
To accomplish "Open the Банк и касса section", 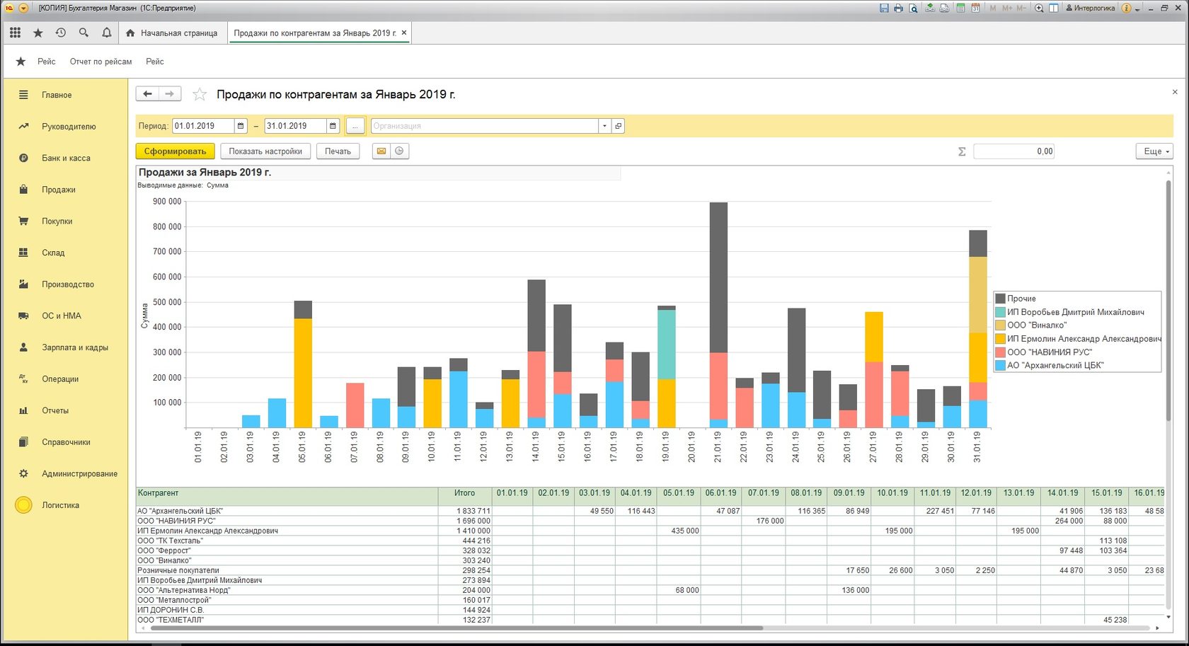I will (66, 158).
